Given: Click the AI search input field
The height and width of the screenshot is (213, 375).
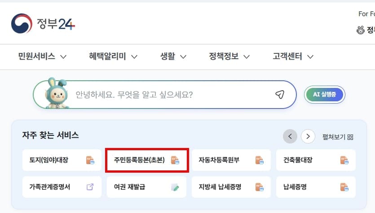Looking at the screenshot, I should point(171,95).
